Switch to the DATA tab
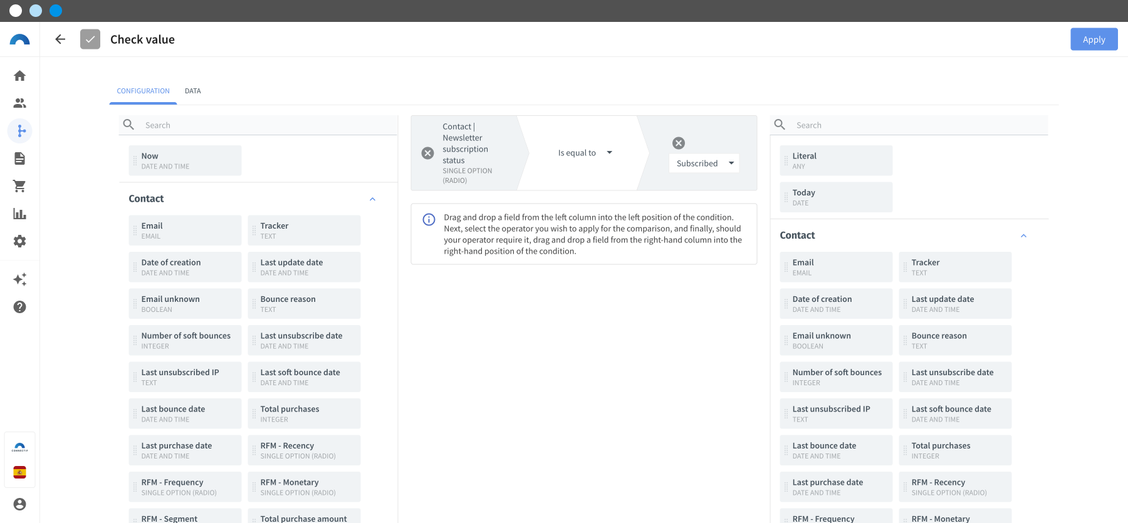The width and height of the screenshot is (1128, 523). [193, 91]
